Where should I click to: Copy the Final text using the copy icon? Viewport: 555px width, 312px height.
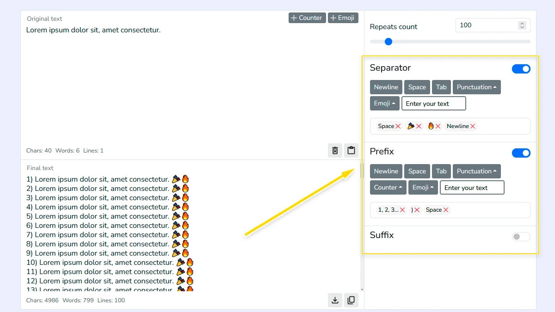[x=351, y=300]
